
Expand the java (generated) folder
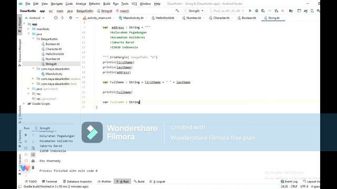28,89
